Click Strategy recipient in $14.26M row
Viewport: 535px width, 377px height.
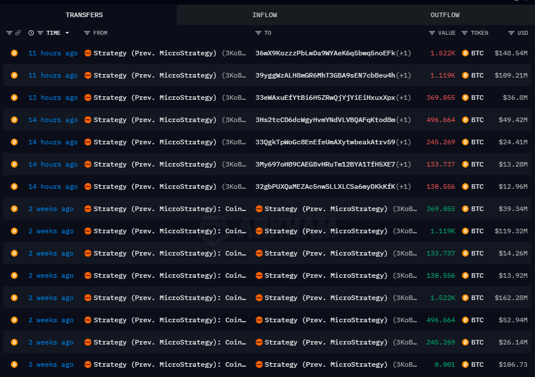pyautogui.click(x=326, y=253)
